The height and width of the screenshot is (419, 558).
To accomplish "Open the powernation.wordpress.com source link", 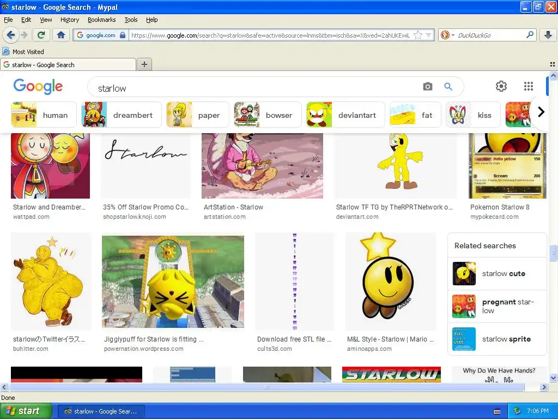I will (144, 349).
